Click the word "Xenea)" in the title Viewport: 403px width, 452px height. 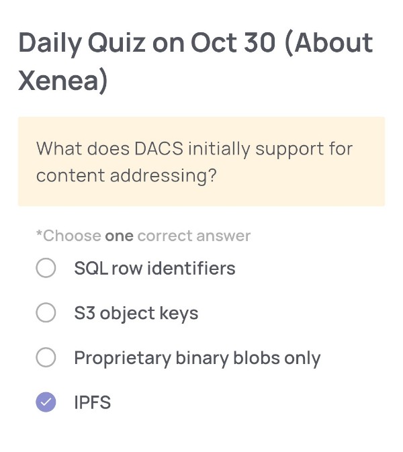pyautogui.click(x=62, y=81)
